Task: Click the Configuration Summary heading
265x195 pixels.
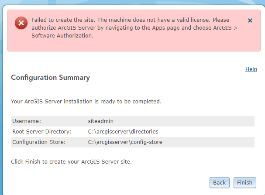Action: pos(50,78)
